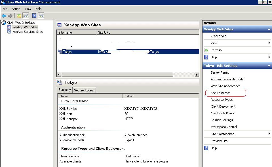
Task: Click the site icon in the Tokyo row
Action: 60,52
